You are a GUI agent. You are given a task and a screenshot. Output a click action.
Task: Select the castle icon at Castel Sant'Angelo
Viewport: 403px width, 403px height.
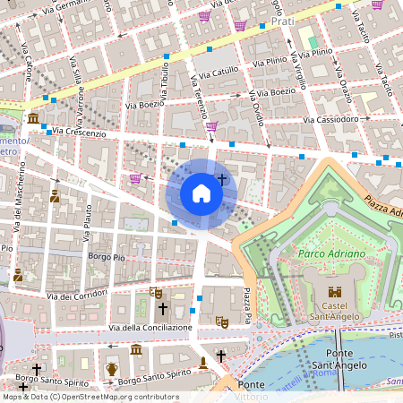point(335,292)
